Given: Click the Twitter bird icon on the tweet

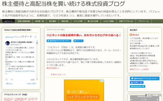Looking at the screenshot, I should 33,42.
